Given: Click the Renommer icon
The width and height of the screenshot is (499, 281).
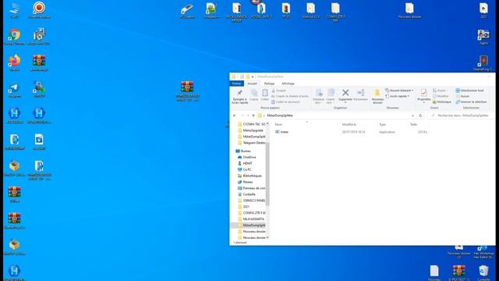Looking at the screenshot, I should tap(360, 93).
